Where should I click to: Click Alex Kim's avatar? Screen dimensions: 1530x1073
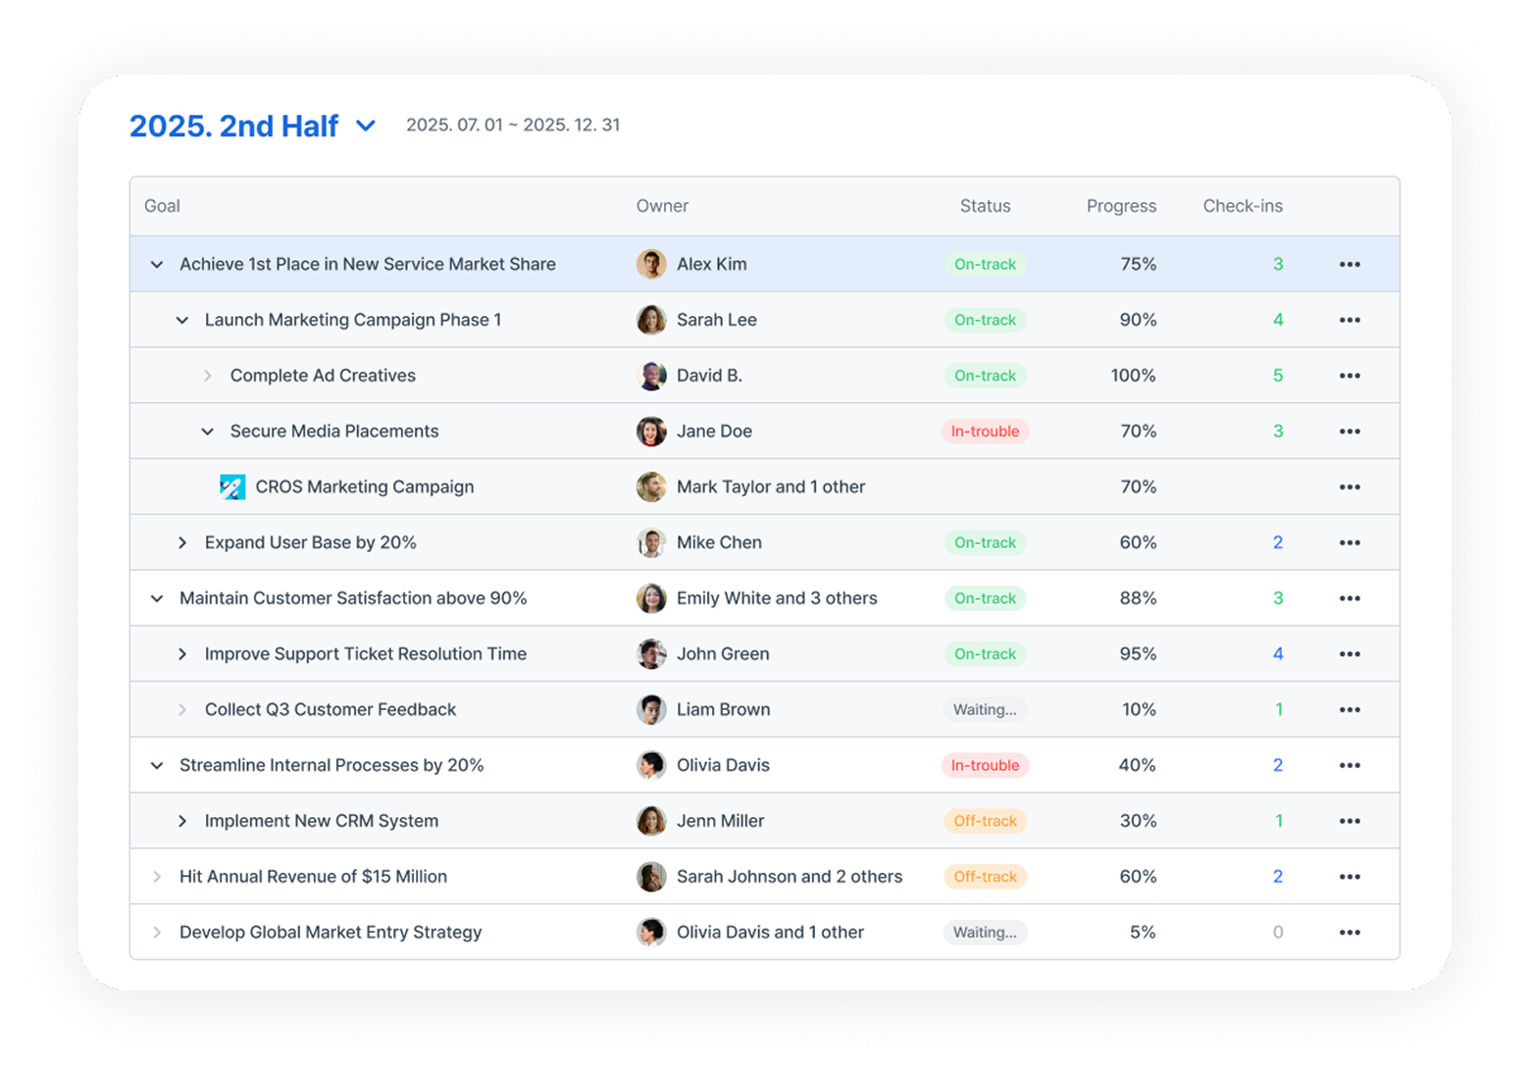point(651,264)
